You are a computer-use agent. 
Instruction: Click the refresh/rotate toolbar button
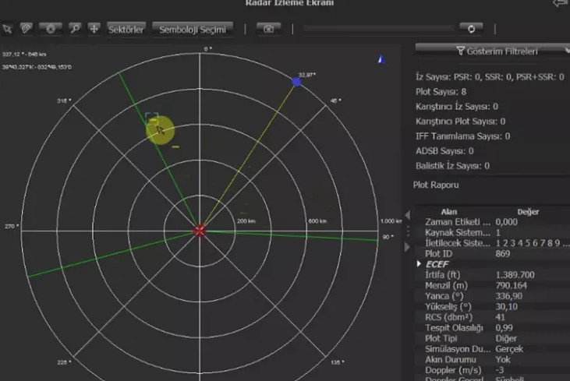[471, 29]
